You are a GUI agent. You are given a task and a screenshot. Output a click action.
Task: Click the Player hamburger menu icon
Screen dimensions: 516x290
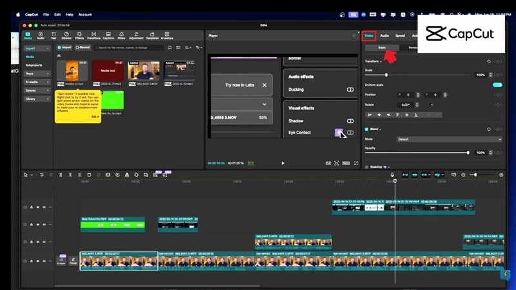click(x=353, y=35)
